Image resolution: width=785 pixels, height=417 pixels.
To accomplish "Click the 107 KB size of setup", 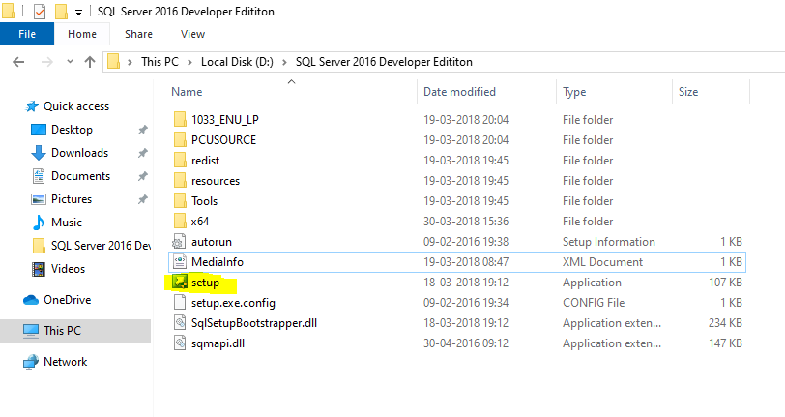I will 725,283.
